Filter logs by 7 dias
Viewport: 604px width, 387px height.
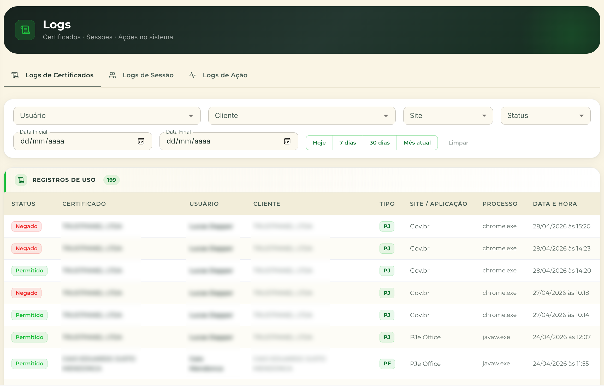click(x=348, y=143)
